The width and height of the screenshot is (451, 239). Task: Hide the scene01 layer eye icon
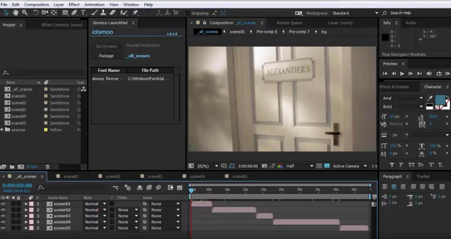pyautogui.click(x=3, y=204)
